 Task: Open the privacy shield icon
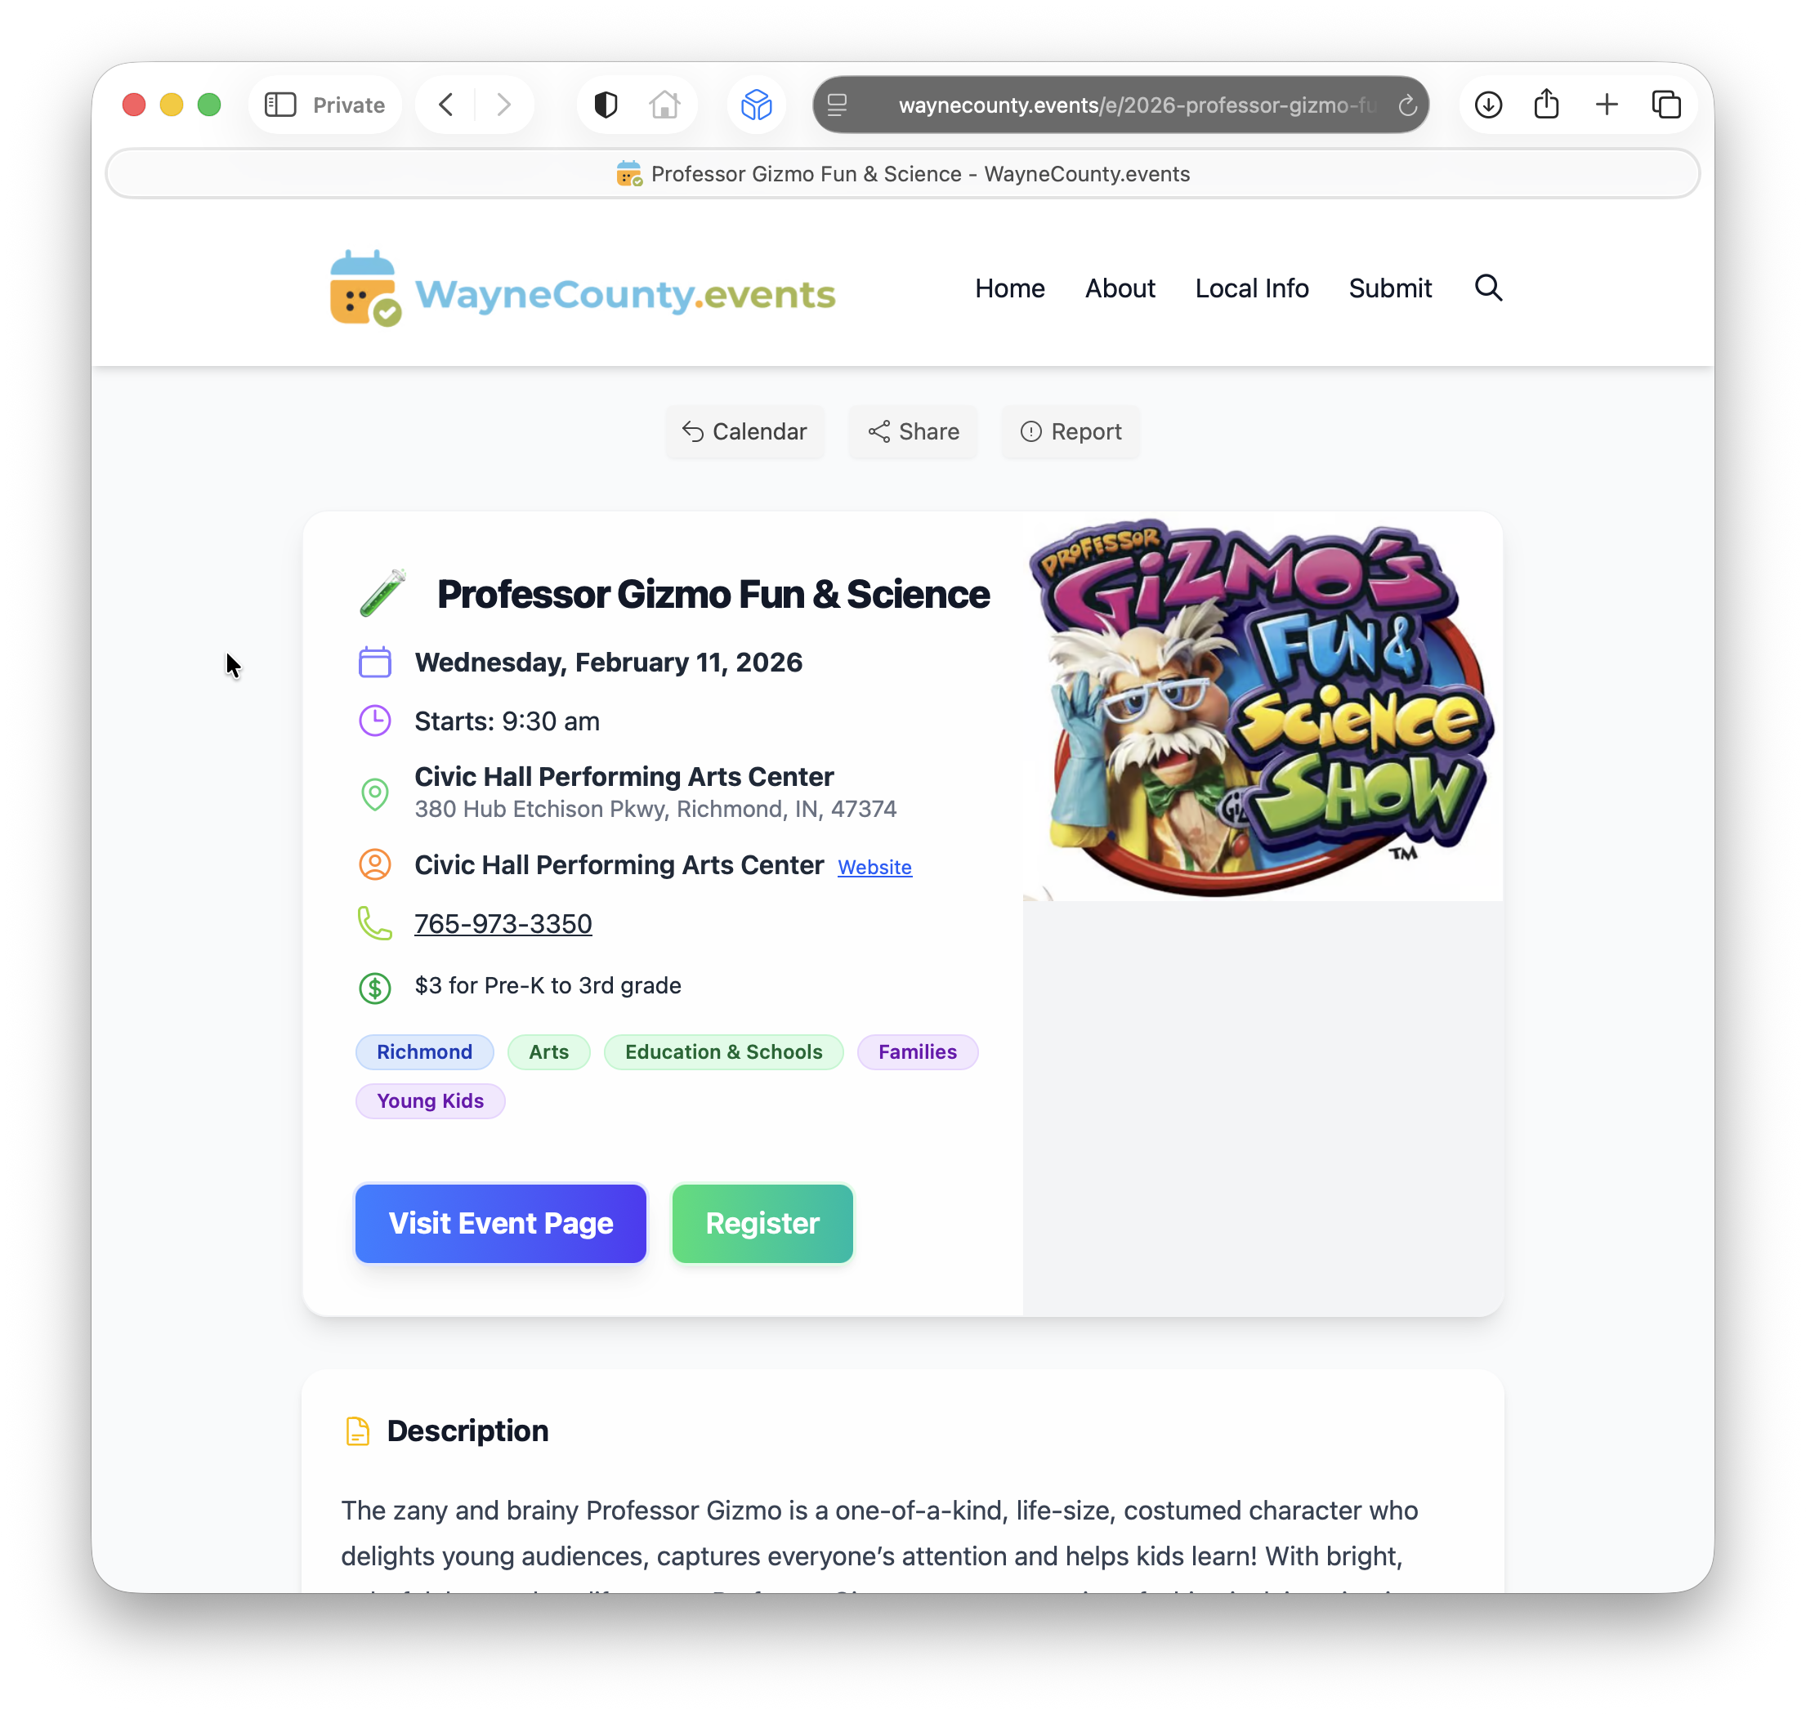[606, 105]
